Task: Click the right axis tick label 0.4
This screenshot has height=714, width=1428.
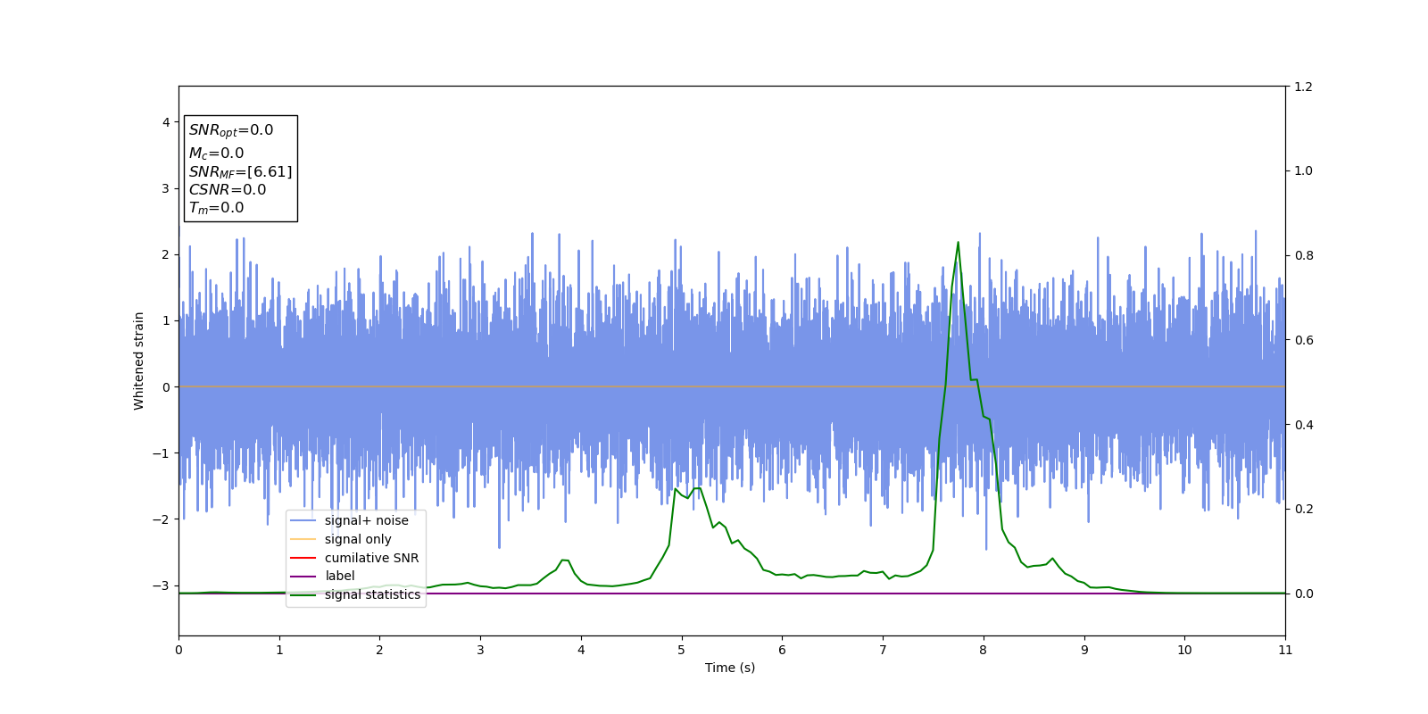Action: (x=1304, y=425)
